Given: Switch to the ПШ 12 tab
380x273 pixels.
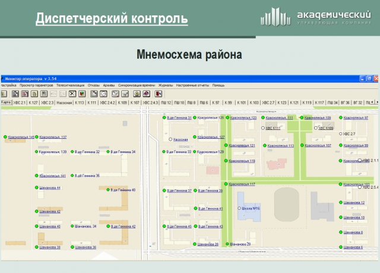Looking at the screenshot, I should coord(166,103).
